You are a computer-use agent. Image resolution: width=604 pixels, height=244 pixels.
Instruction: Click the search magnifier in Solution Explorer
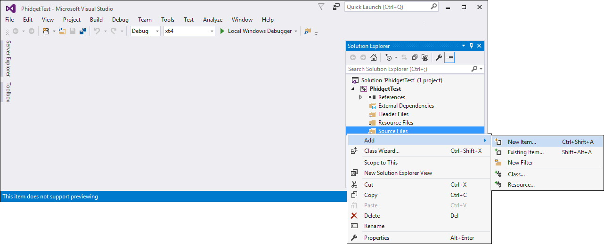474,69
